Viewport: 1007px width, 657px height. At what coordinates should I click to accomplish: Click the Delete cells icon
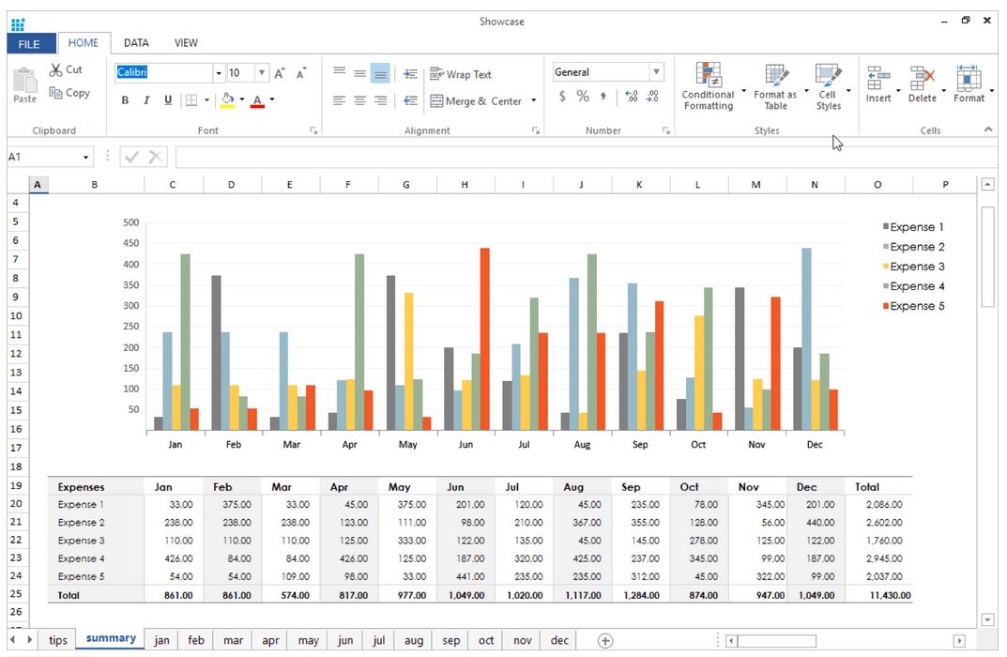click(923, 78)
